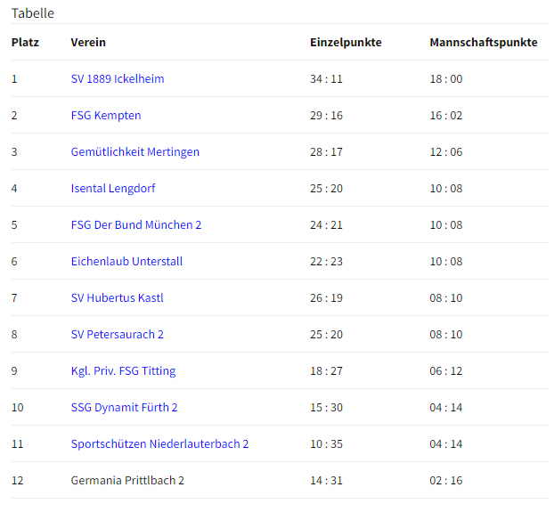Click the 02 : 16 Mannschaftspunkte value
The image size is (554, 520).
[446, 481]
